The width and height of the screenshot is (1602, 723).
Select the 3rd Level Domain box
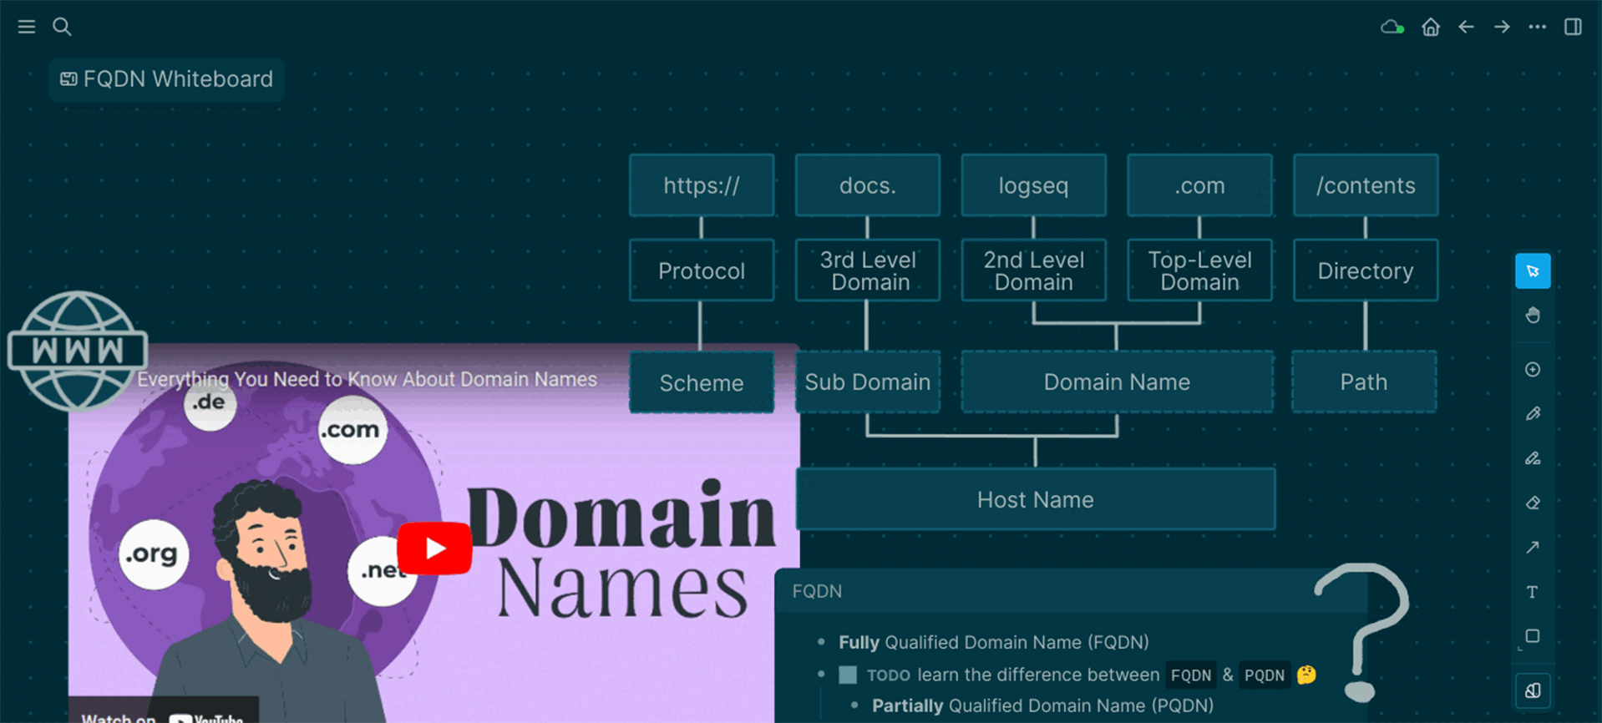pos(868,270)
